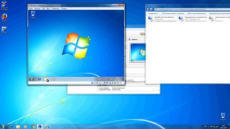Switch to the network connections taskbar button

pyautogui.click(x=47, y=126)
